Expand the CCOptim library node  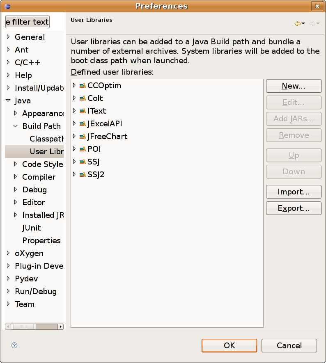pyautogui.click(x=74, y=85)
